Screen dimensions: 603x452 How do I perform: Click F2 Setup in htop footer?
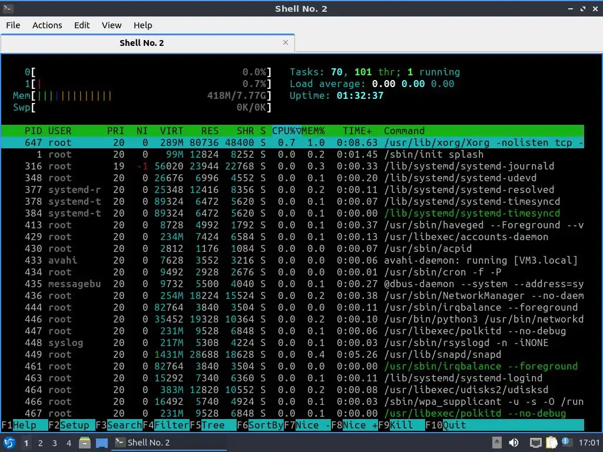click(71, 425)
